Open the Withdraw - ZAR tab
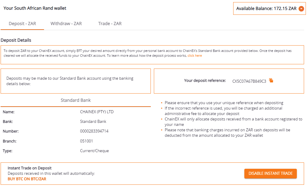 66,24
